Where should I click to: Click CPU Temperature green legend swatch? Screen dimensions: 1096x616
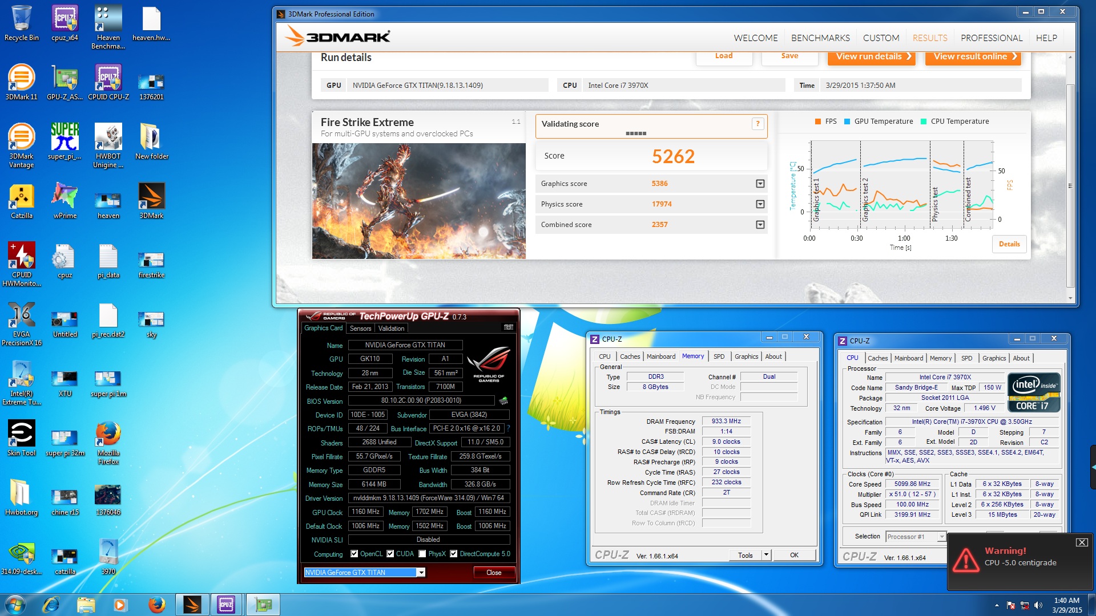click(924, 121)
